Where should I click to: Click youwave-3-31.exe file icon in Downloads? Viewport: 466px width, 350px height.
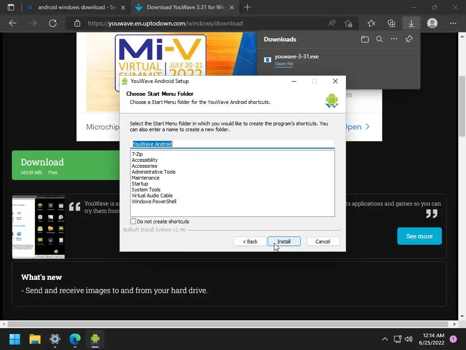[268, 60]
